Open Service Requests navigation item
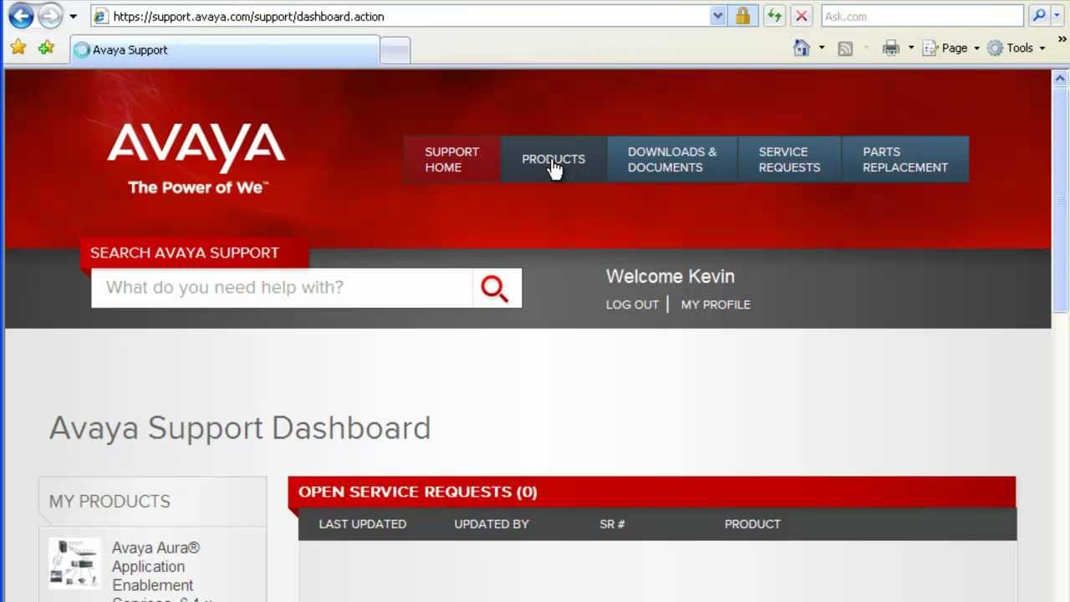The width and height of the screenshot is (1070, 602). point(789,159)
